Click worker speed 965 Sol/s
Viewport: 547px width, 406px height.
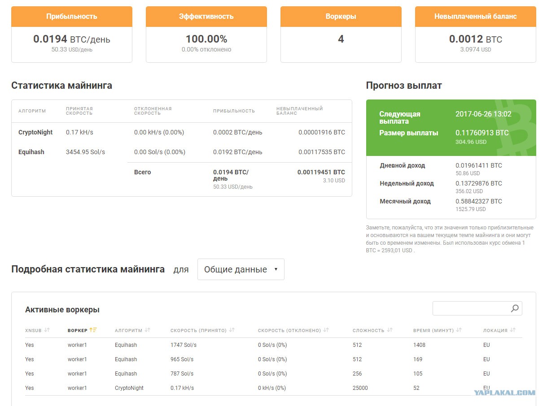pos(182,359)
